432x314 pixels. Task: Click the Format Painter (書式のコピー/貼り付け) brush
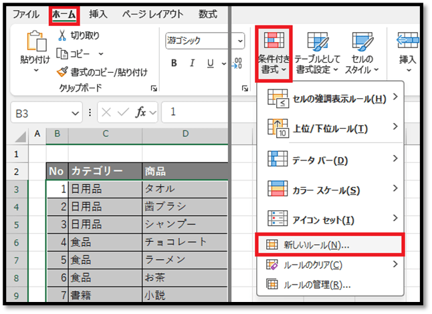(x=63, y=72)
